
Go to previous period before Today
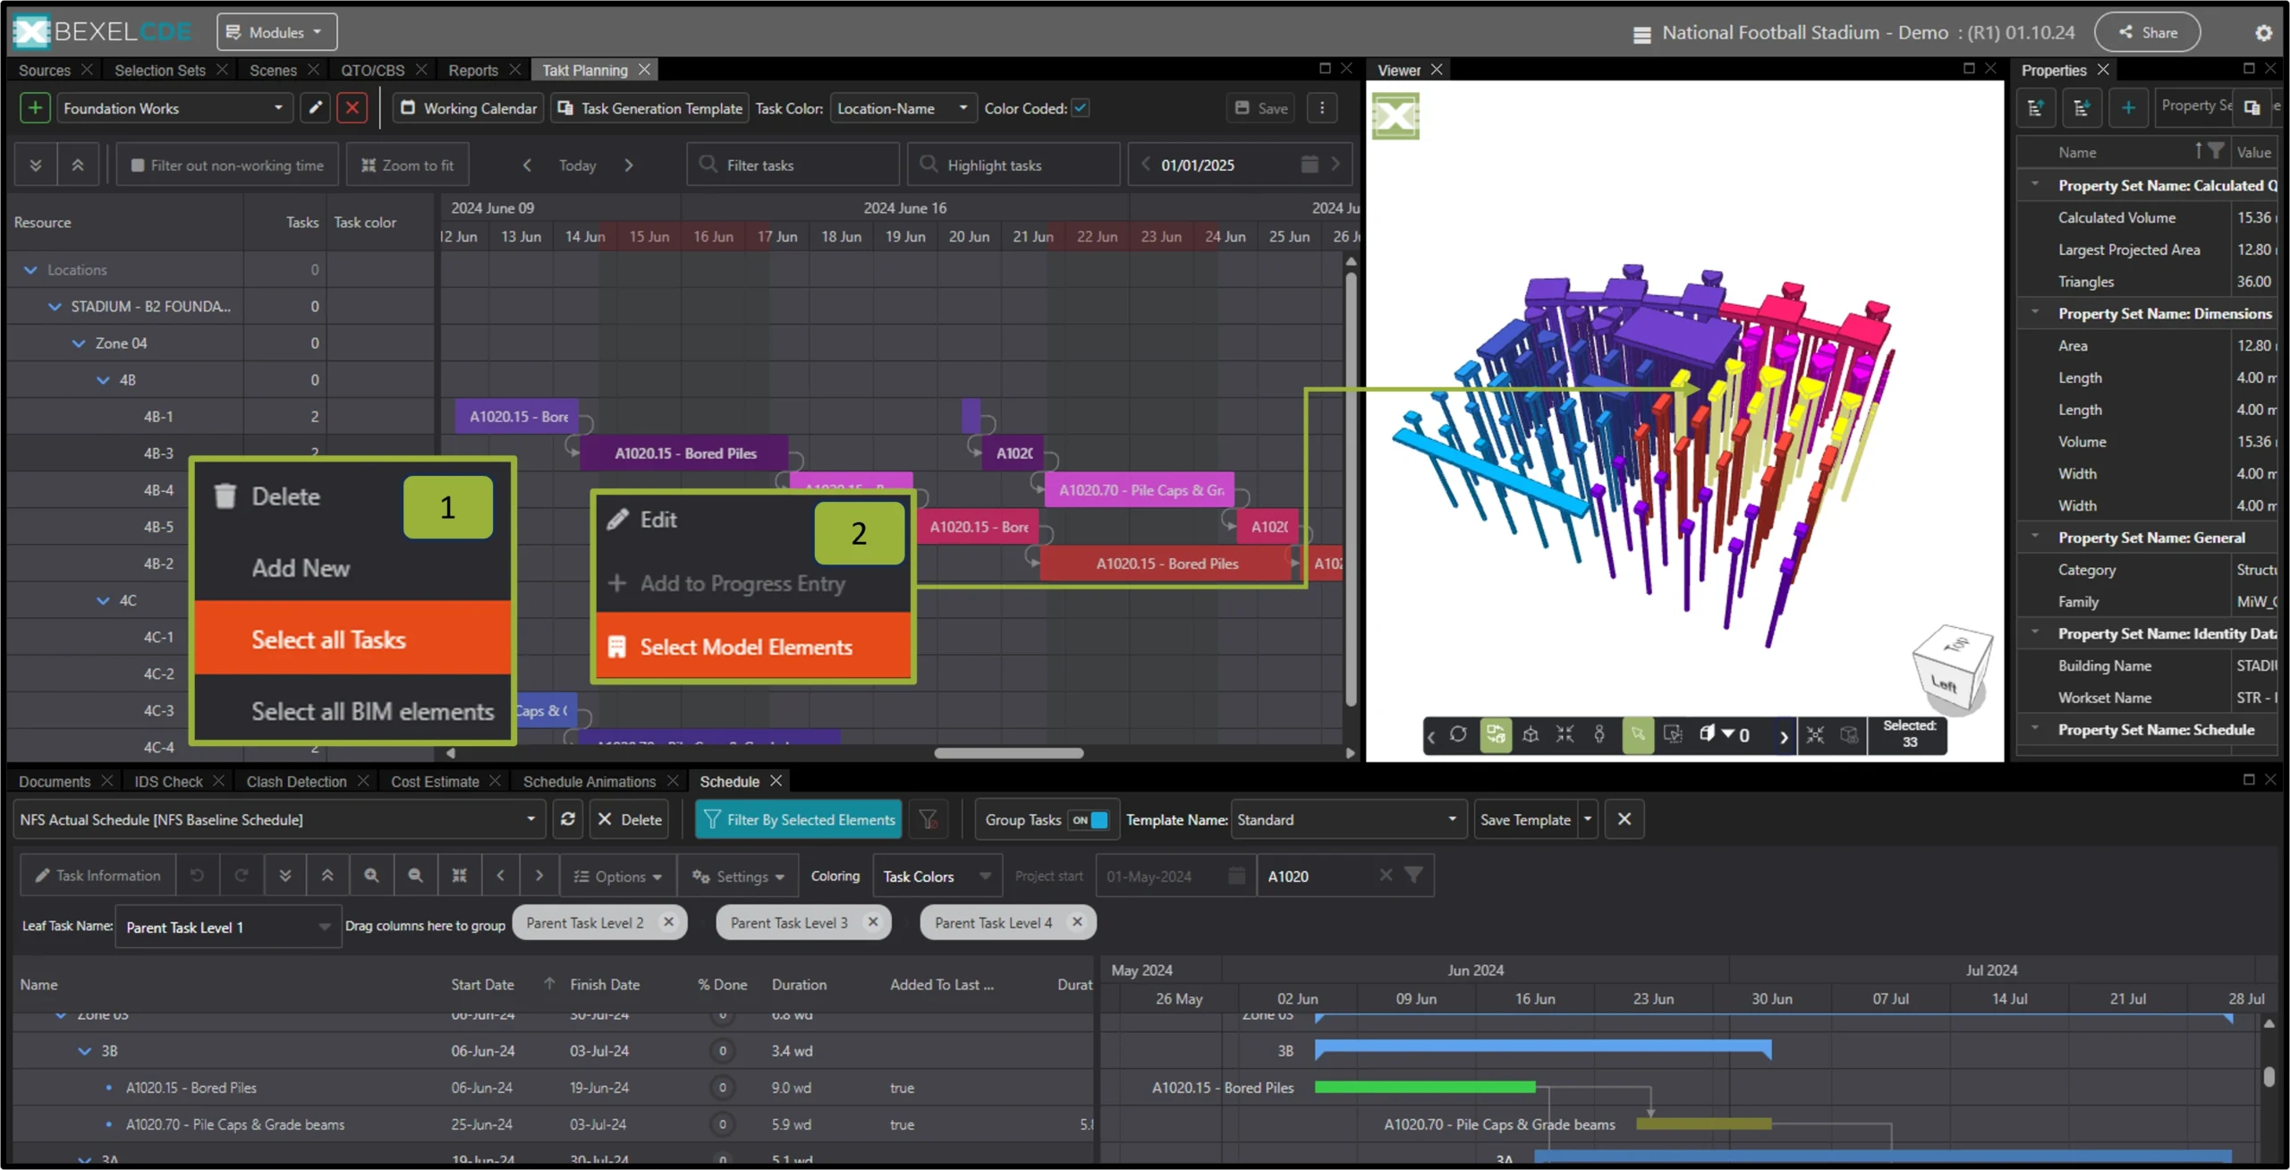[x=527, y=165]
